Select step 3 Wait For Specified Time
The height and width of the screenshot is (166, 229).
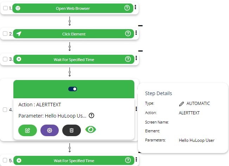coord(74,59)
